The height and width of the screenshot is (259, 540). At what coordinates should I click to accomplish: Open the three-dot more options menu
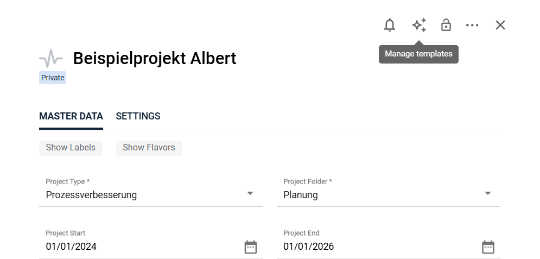click(x=472, y=25)
